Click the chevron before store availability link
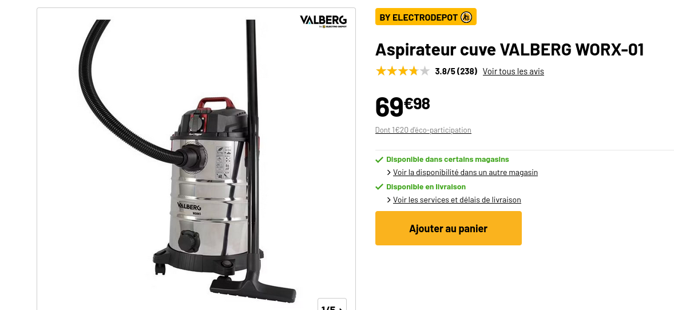This screenshot has height=310, width=674. [x=389, y=173]
